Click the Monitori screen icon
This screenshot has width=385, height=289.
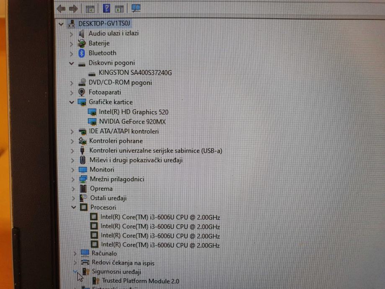click(x=83, y=170)
